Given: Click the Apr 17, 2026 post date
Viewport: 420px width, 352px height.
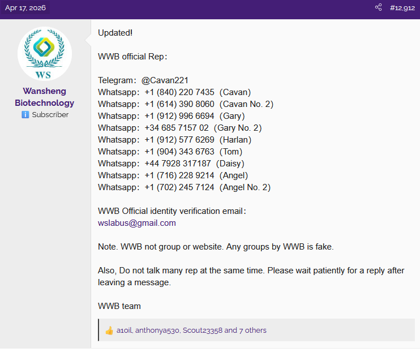Looking at the screenshot, I should tap(25, 8).
